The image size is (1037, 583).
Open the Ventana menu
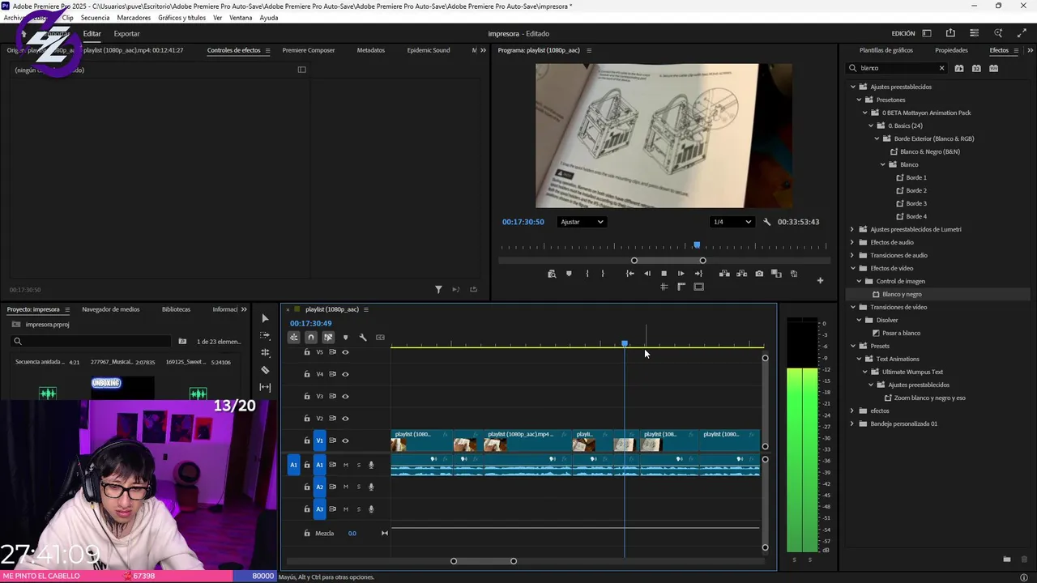[241, 18]
